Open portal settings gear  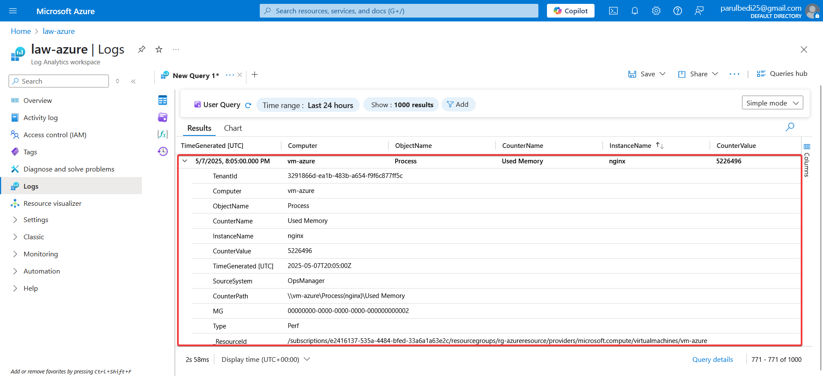656,11
